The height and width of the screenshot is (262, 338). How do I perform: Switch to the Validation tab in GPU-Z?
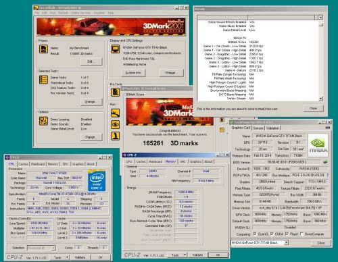(272, 128)
